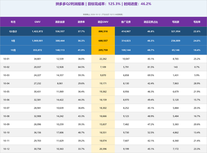This screenshot has width=207, height=153.
Task: Click the 10月 spend value 100,144
Action: point(126,50)
